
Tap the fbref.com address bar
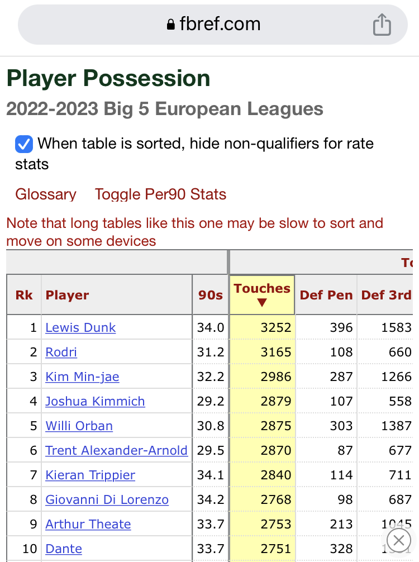pos(213,25)
